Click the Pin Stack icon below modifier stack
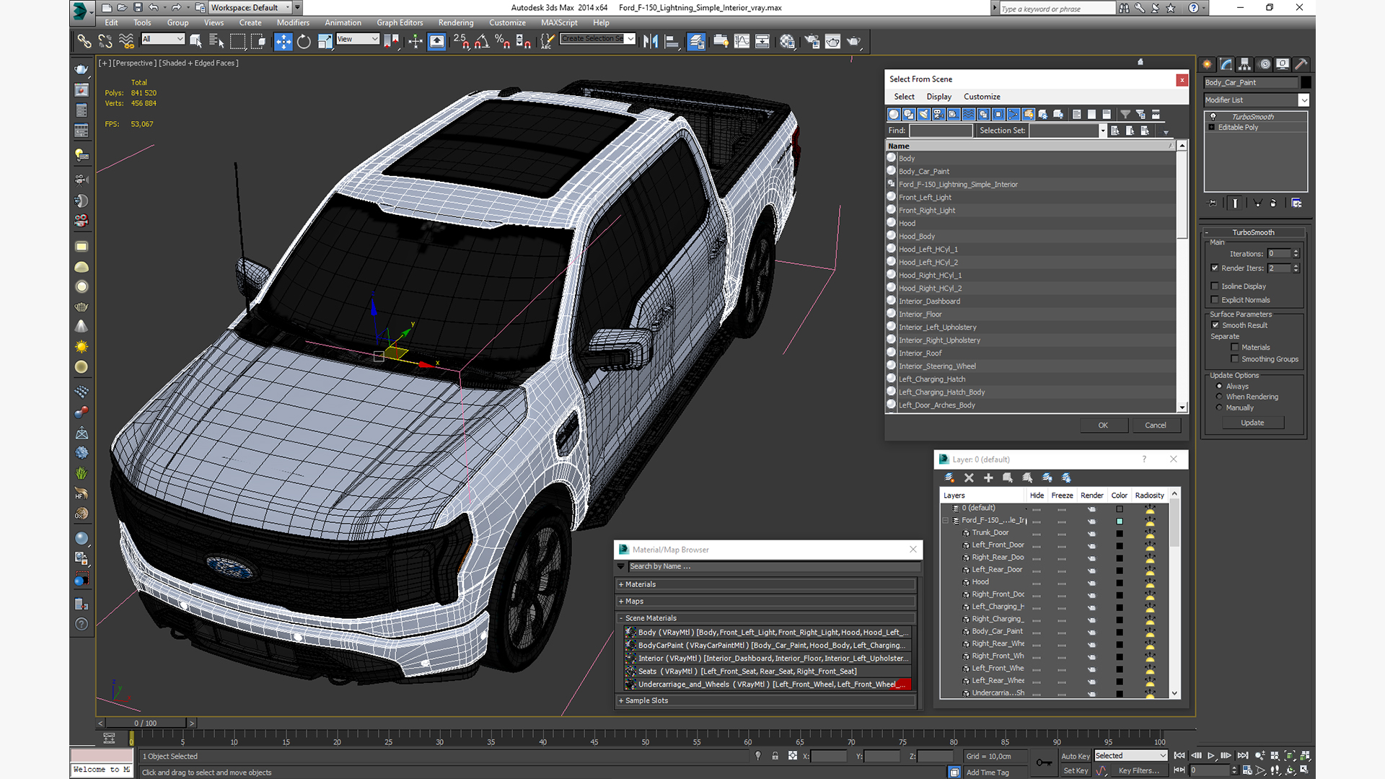The width and height of the screenshot is (1385, 779). click(1213, 203)
